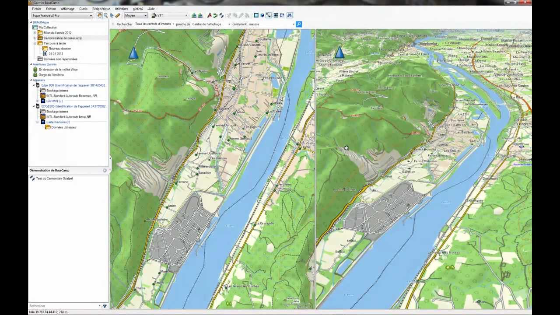This screenshot has height=315, width=560.
Task: Click the blue triangle marker in 3D map
Action: point(339,53)
